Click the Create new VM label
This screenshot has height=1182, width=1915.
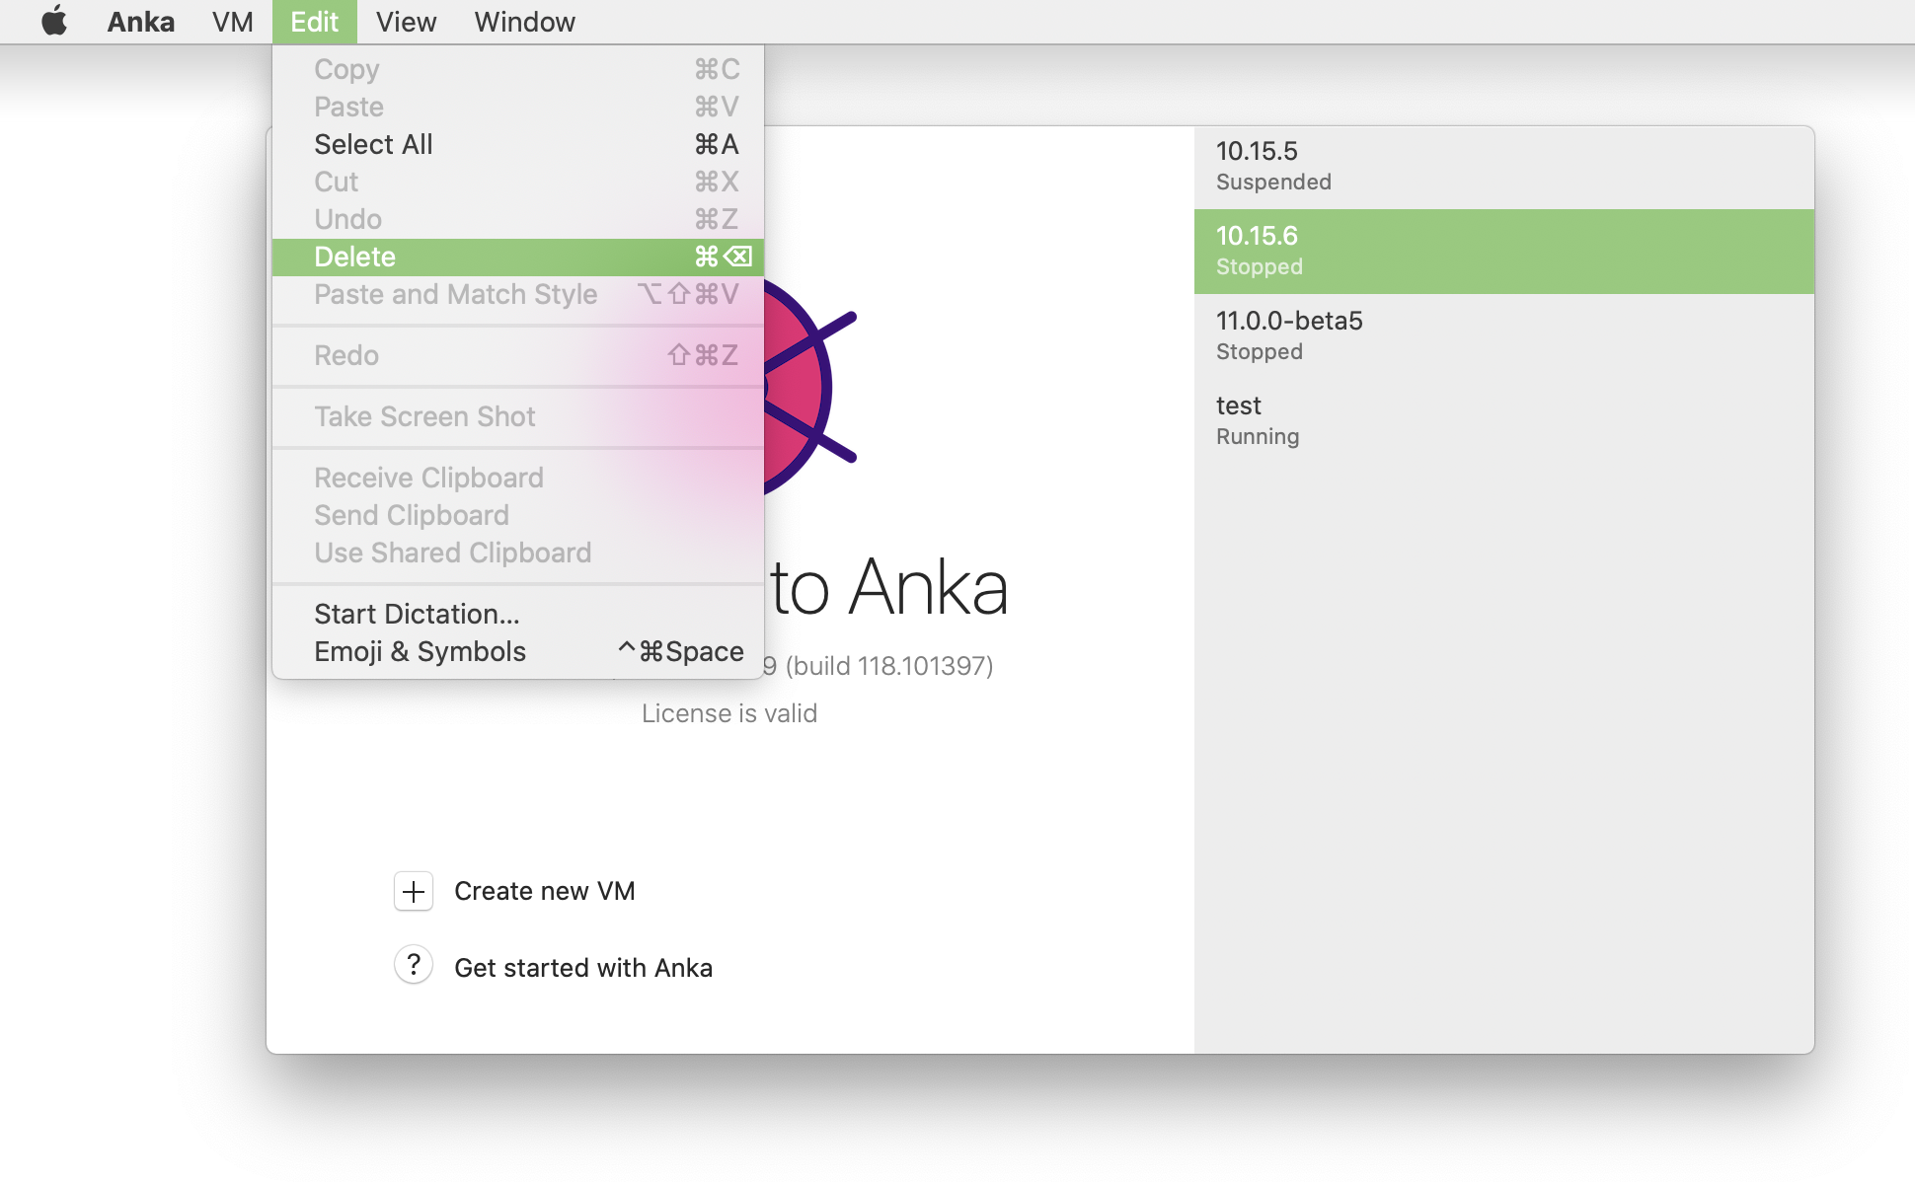544,892
